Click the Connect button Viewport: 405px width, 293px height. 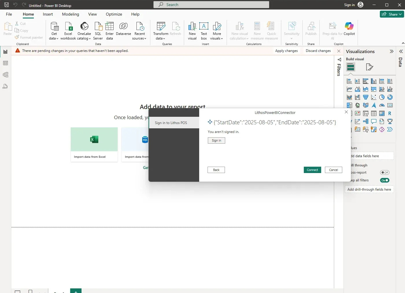312,170
